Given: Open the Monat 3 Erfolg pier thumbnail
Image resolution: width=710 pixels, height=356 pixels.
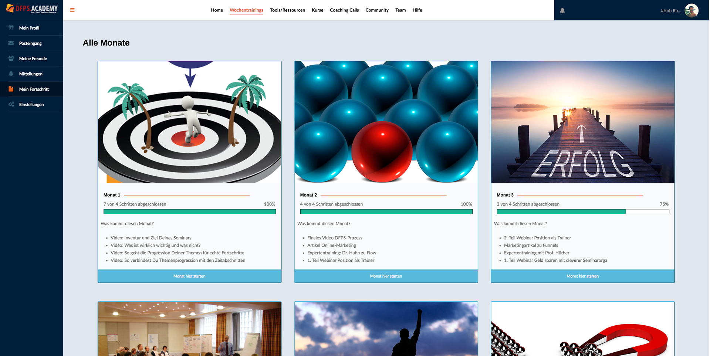Looking at the screenshot, I should [583, 122].
